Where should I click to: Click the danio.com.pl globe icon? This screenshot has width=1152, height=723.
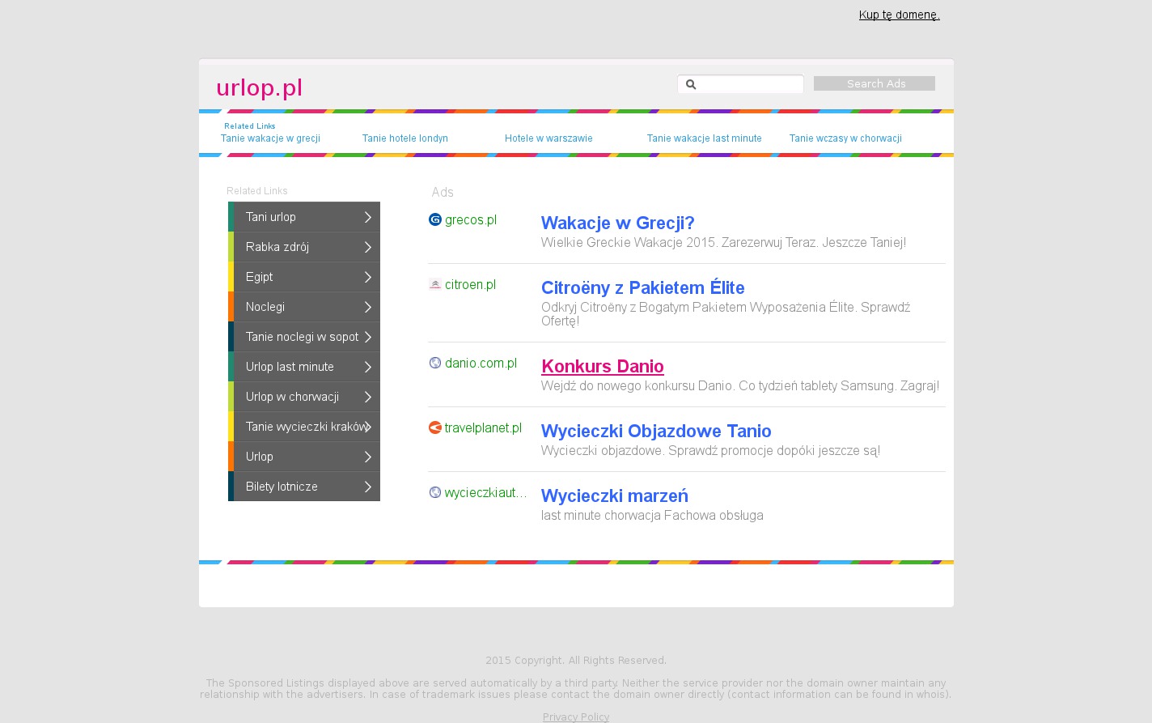pyautogui.click(x=435, y=363)
